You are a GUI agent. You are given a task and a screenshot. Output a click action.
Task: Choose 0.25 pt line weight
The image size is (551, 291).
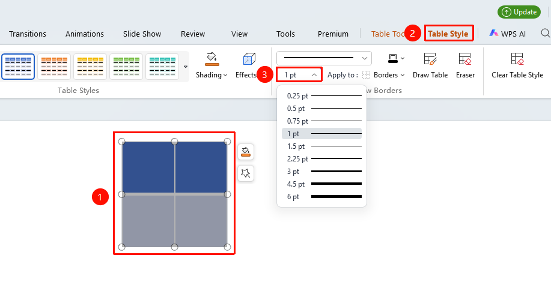[321, 96]
